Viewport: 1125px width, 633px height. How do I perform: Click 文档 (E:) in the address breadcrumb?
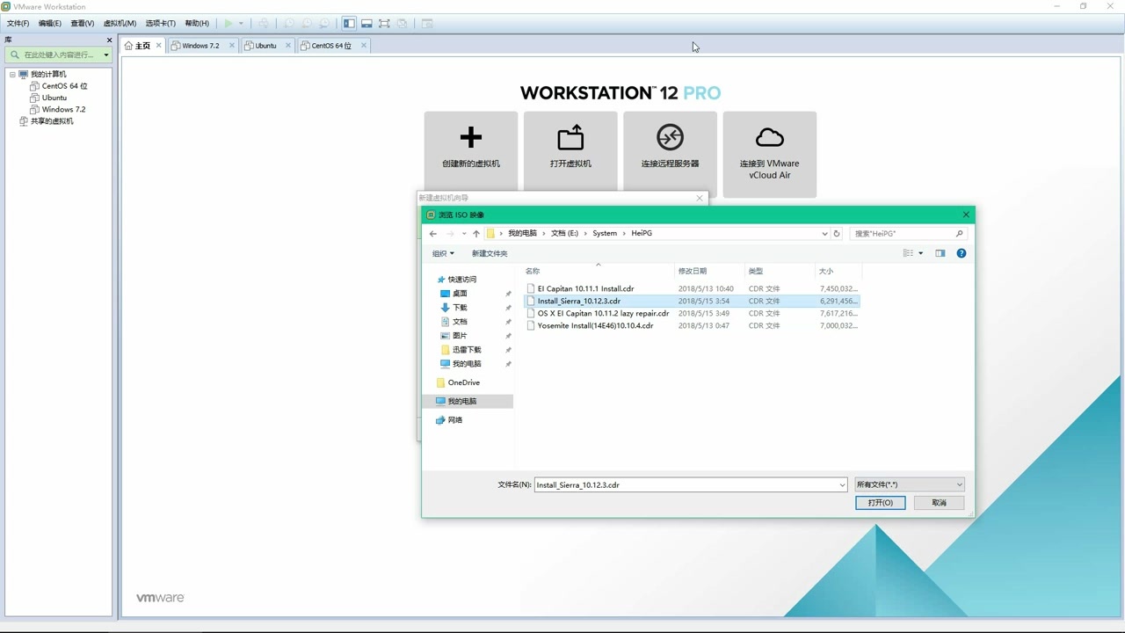564,234
